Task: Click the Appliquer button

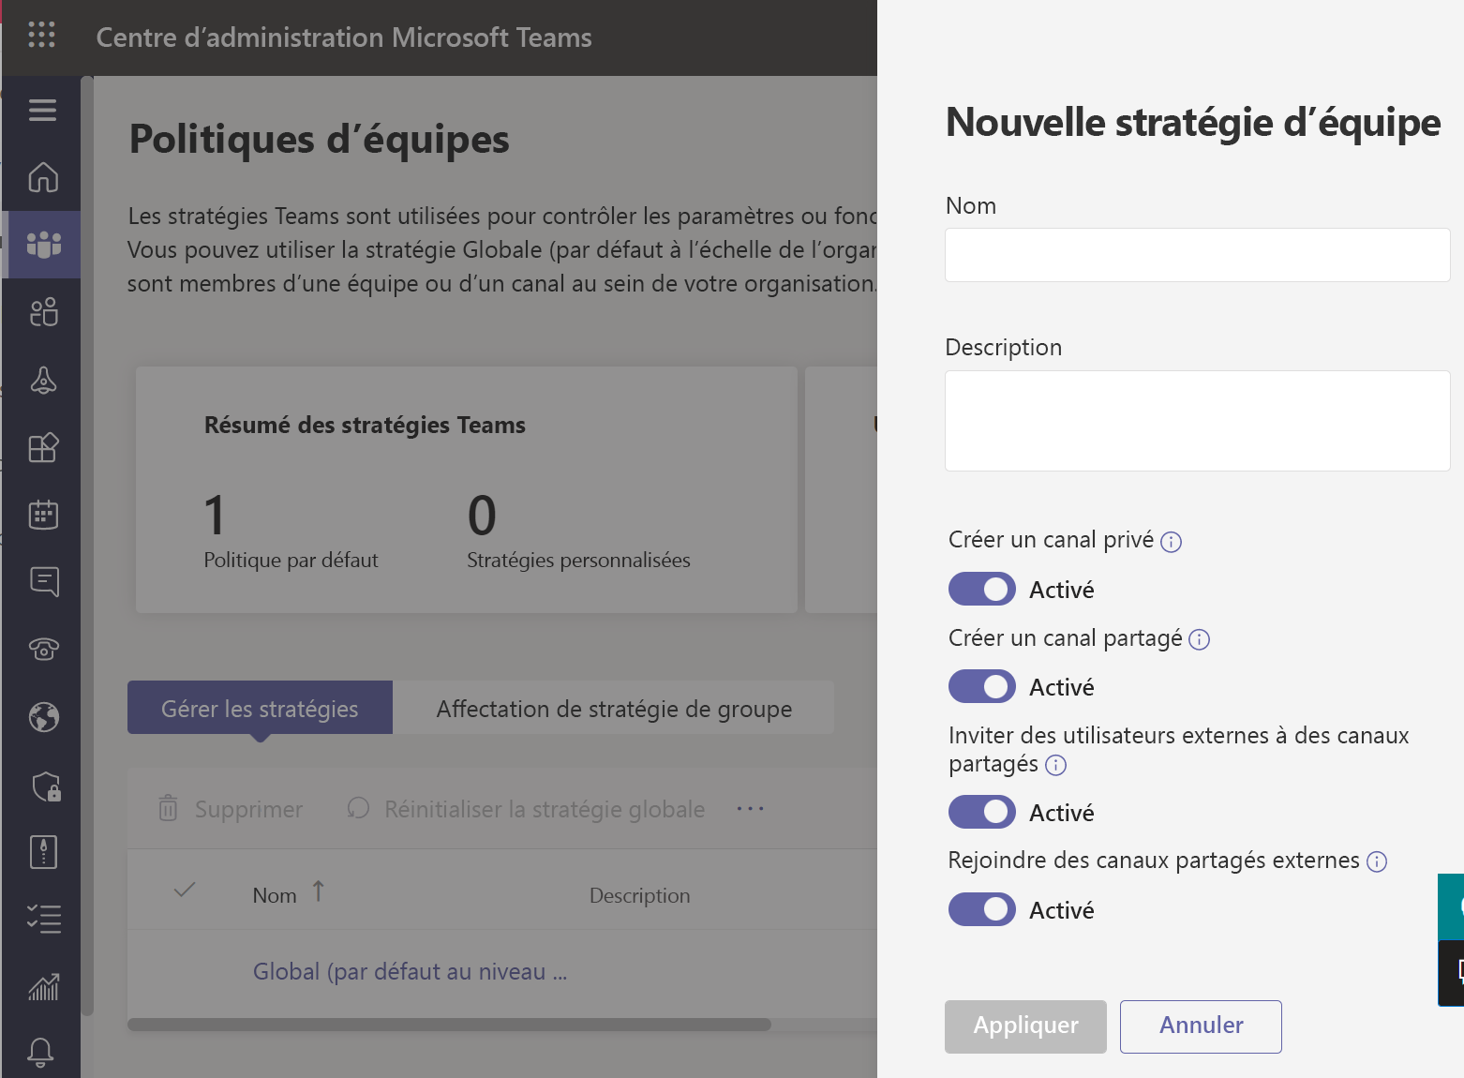Action: click(x=1025, y=1026)
